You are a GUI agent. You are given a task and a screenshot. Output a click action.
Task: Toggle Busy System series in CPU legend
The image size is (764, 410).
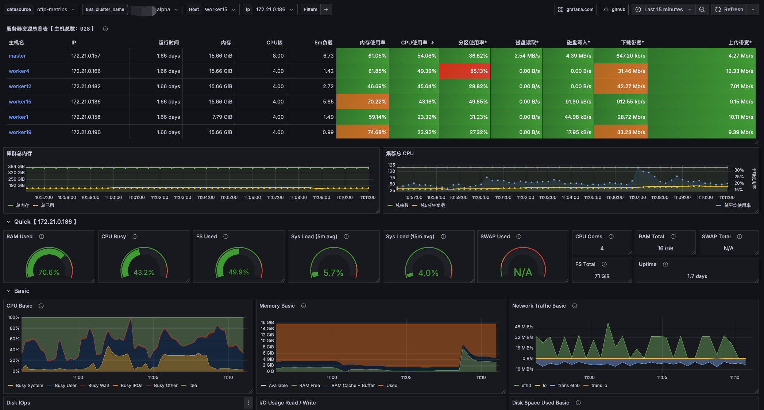29,386
